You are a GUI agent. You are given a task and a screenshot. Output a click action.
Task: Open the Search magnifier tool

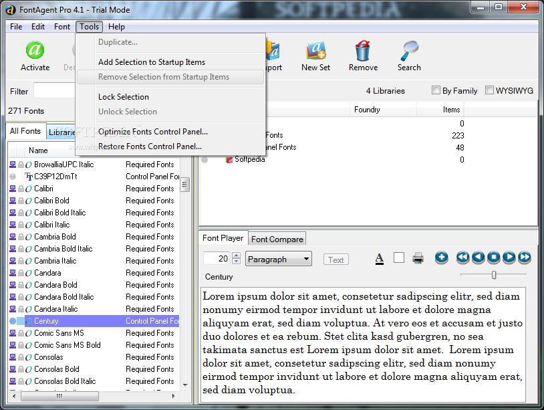click(410, 51)
